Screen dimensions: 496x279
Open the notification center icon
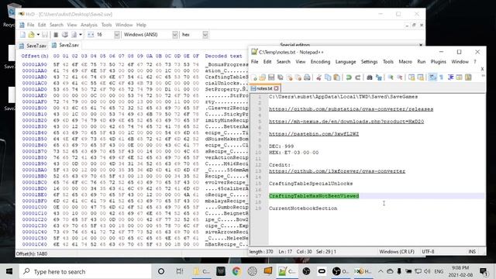(x=484, y=271)
